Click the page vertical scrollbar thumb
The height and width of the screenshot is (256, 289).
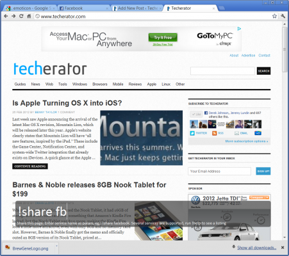coord(285,49)
